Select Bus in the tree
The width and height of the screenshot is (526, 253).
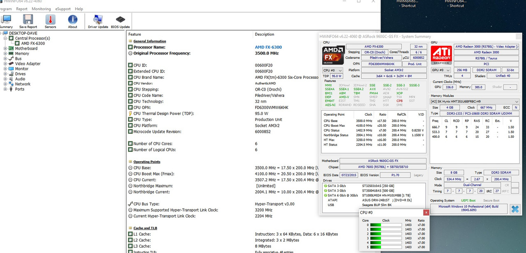pyautogui.click(x=18, y=59)
